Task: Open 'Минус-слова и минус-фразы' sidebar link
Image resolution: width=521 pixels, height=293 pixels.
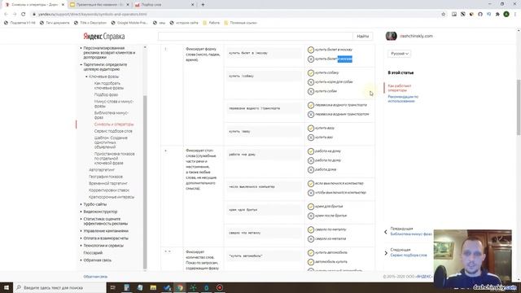Action: pos(114,103)
